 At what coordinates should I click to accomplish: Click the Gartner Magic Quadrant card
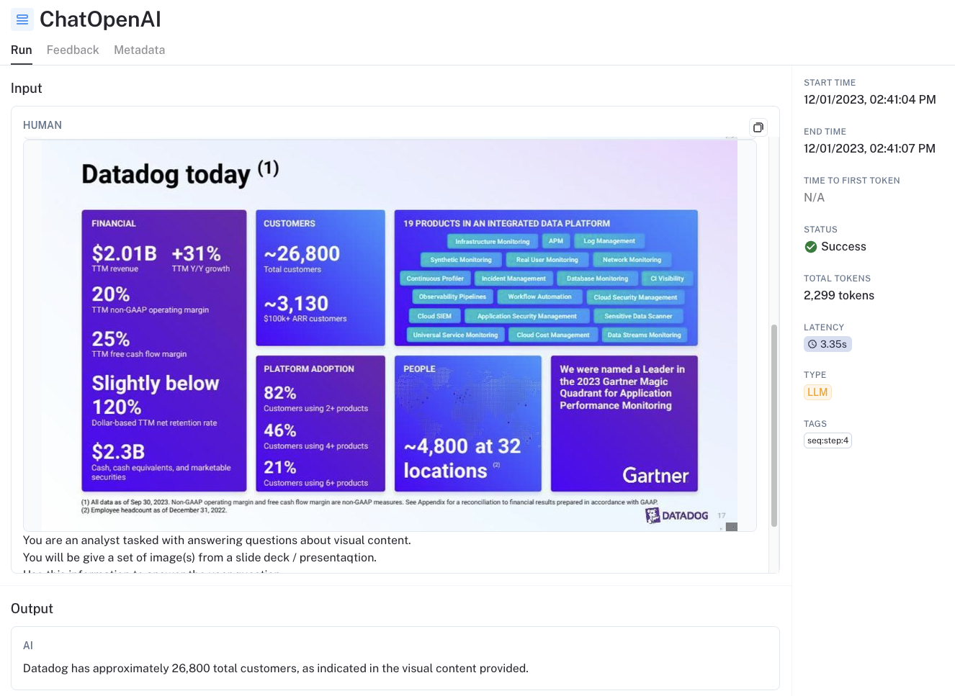tap(624, 423)
